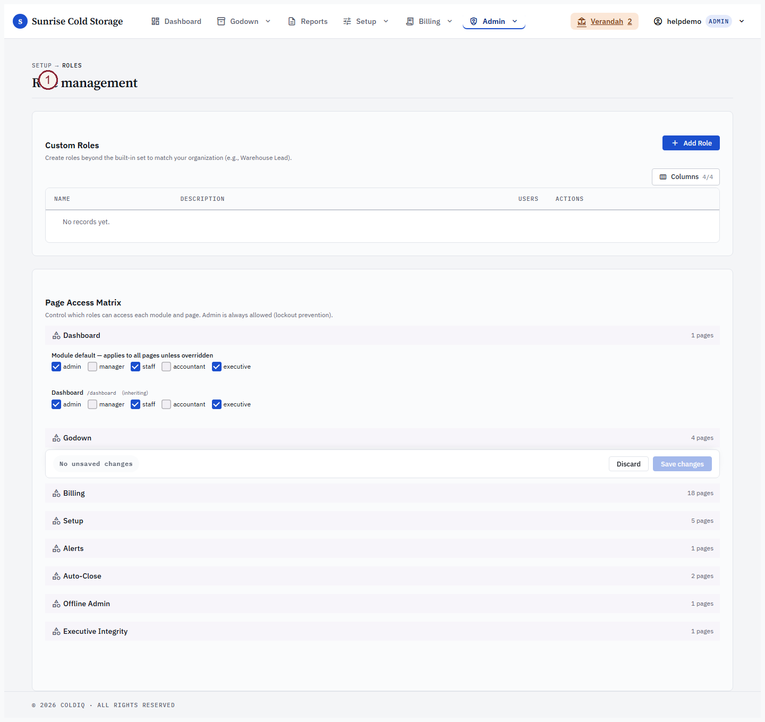Screen dimensions: 765x722
Task: Collapse the Dashboard module section
Action: pos(382,335)
